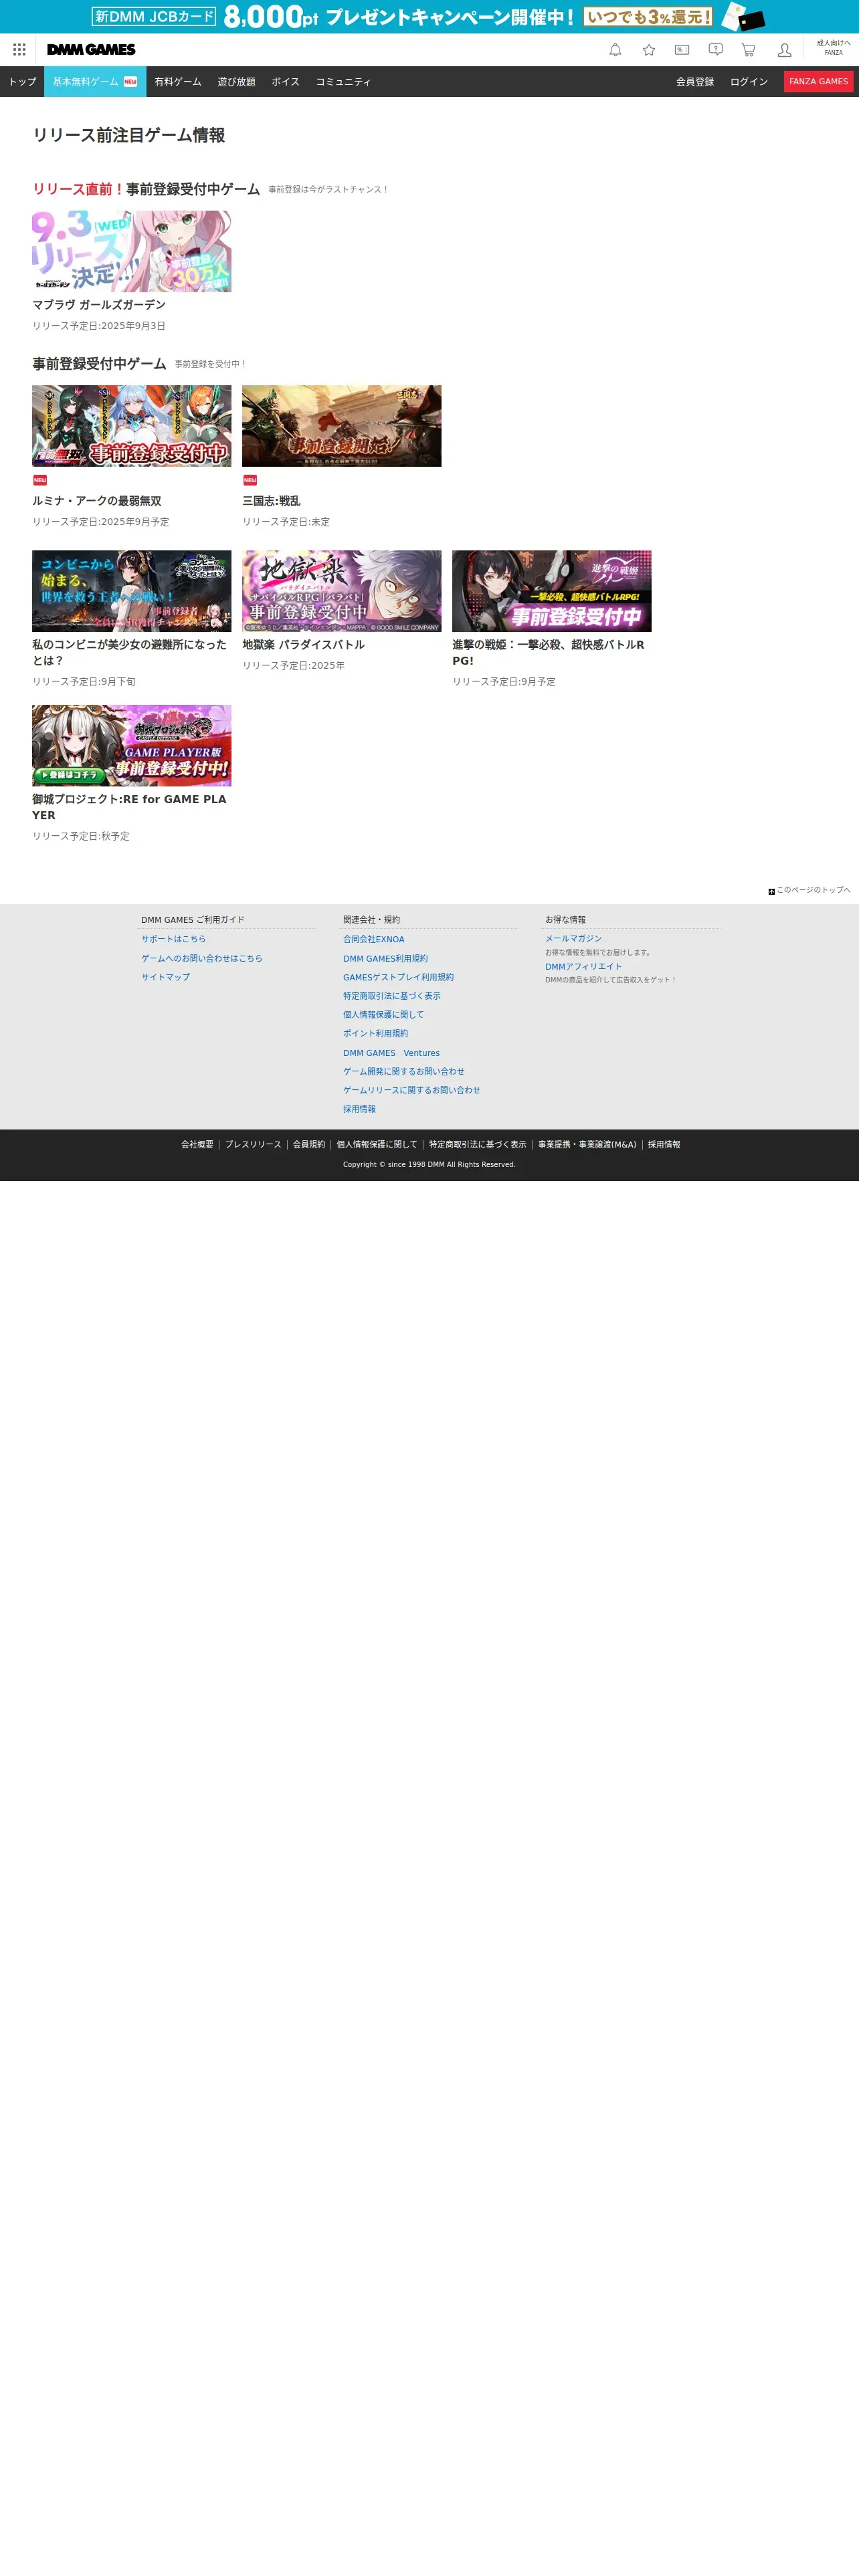Open サポートはこちら footer link
The image size is (859, 2576).
[x=173, y=939]
